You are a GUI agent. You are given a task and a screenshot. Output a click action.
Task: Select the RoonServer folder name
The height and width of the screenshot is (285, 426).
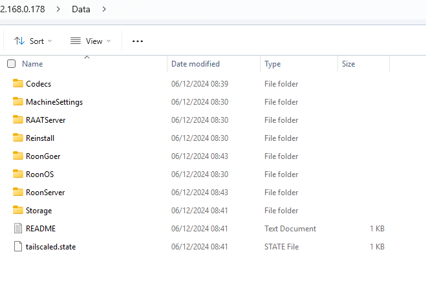45,193
